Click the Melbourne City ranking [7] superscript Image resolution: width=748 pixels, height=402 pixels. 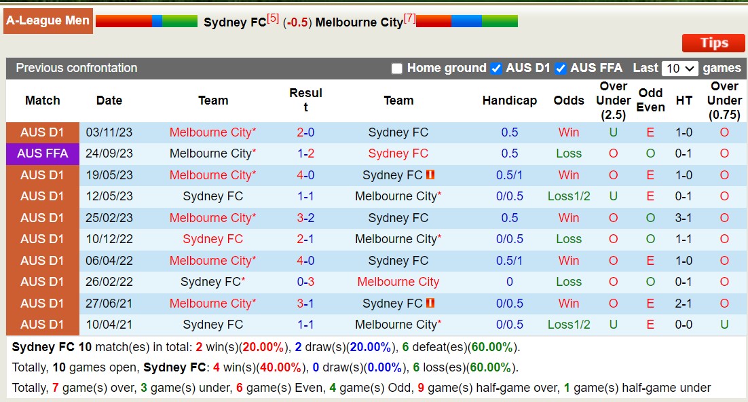(x=408, y=18)
